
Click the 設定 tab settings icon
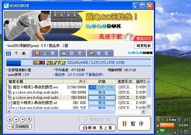pos(64,53)
